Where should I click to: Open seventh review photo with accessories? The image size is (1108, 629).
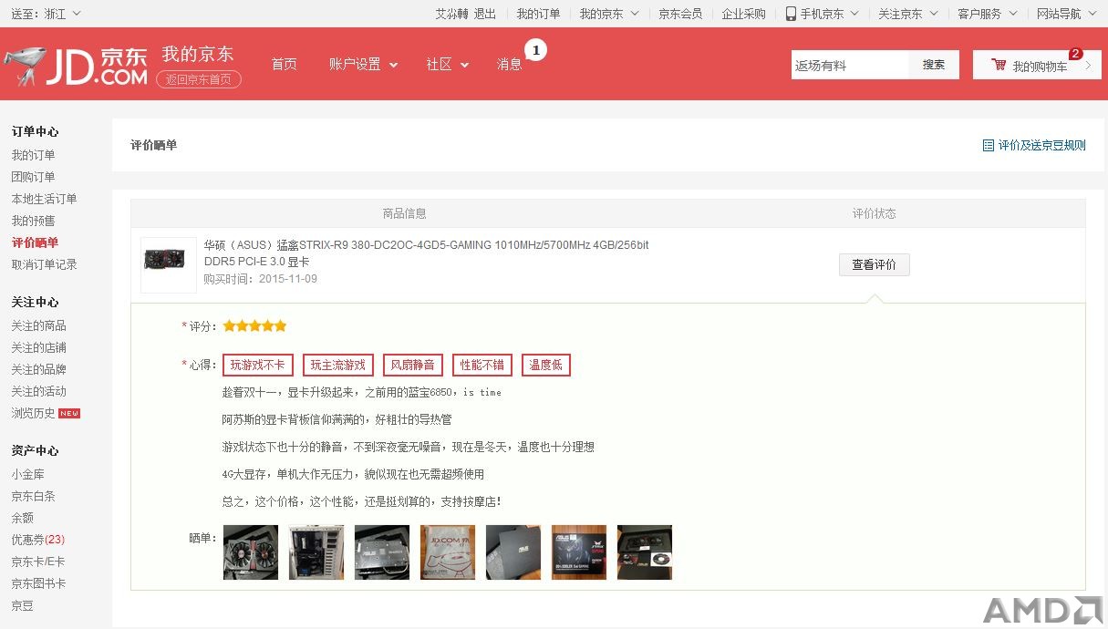coord(645,552)
